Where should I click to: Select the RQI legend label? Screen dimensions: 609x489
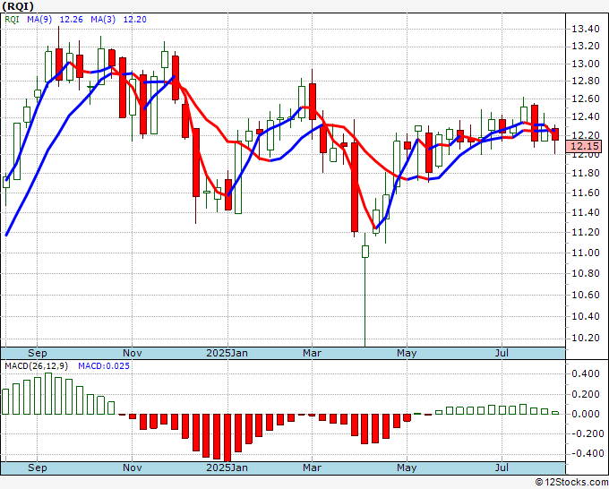point(12,20)
